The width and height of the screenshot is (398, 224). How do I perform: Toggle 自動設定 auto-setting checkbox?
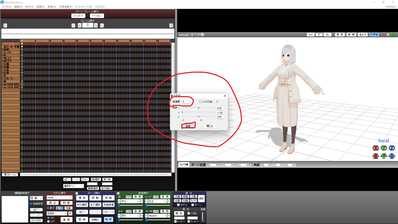tap(31, 204)
